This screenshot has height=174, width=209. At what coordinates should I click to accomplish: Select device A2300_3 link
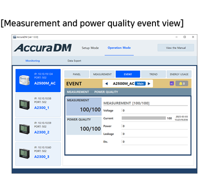coord(42,157)
